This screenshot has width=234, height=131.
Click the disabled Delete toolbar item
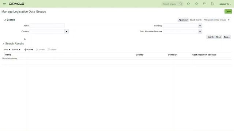pyautogui.click(x=40, y=49)
